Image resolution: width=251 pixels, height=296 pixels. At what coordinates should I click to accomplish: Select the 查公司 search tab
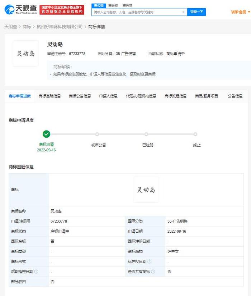coord(99,6)
